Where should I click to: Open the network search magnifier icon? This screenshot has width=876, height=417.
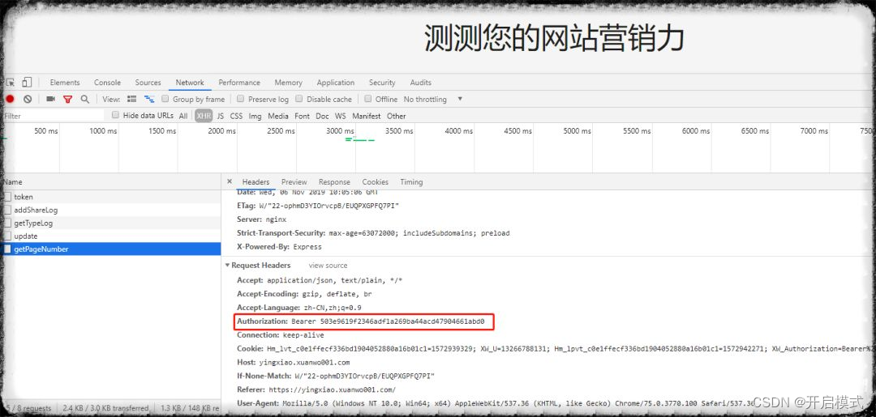click(x=85, y=100)
